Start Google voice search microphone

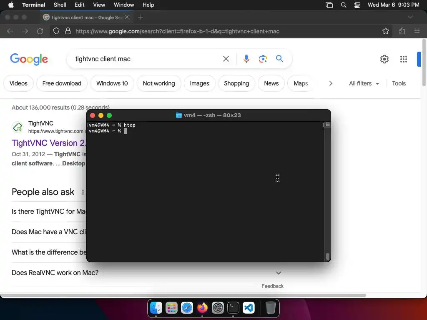pos(246,59)
